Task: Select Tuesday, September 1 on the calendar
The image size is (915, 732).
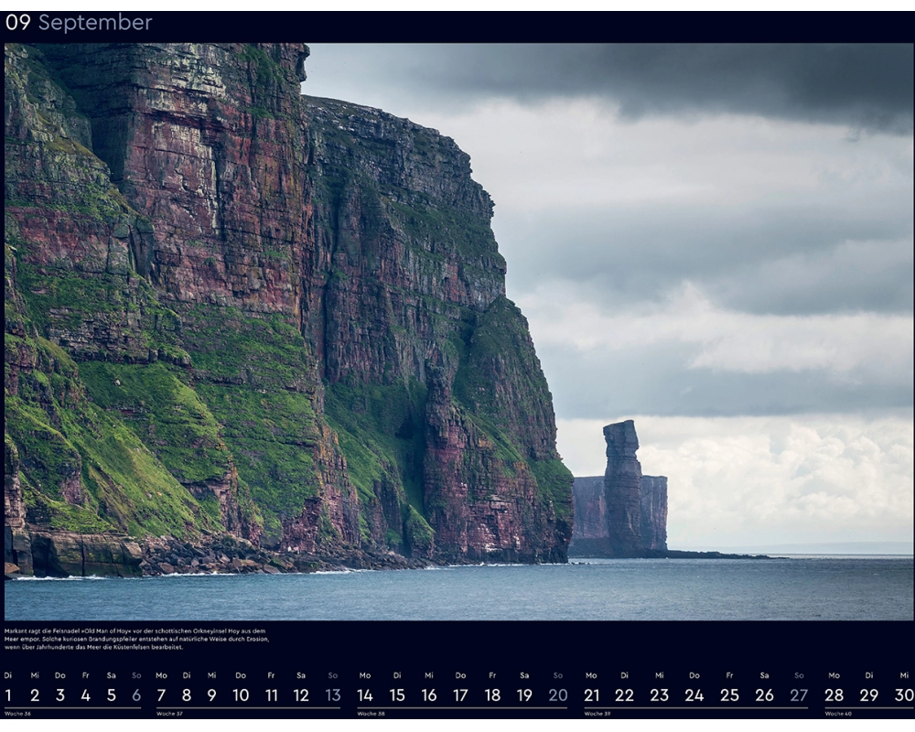Action: (x=8, y=695)
